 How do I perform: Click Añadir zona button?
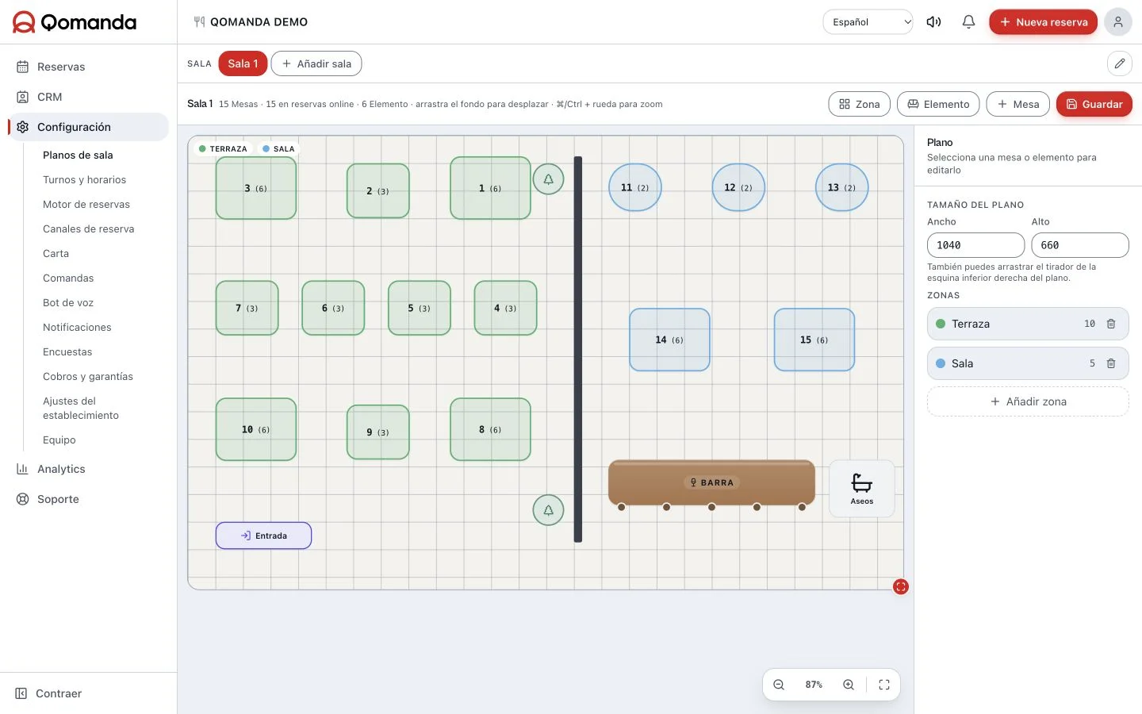tap(1028, 401)
